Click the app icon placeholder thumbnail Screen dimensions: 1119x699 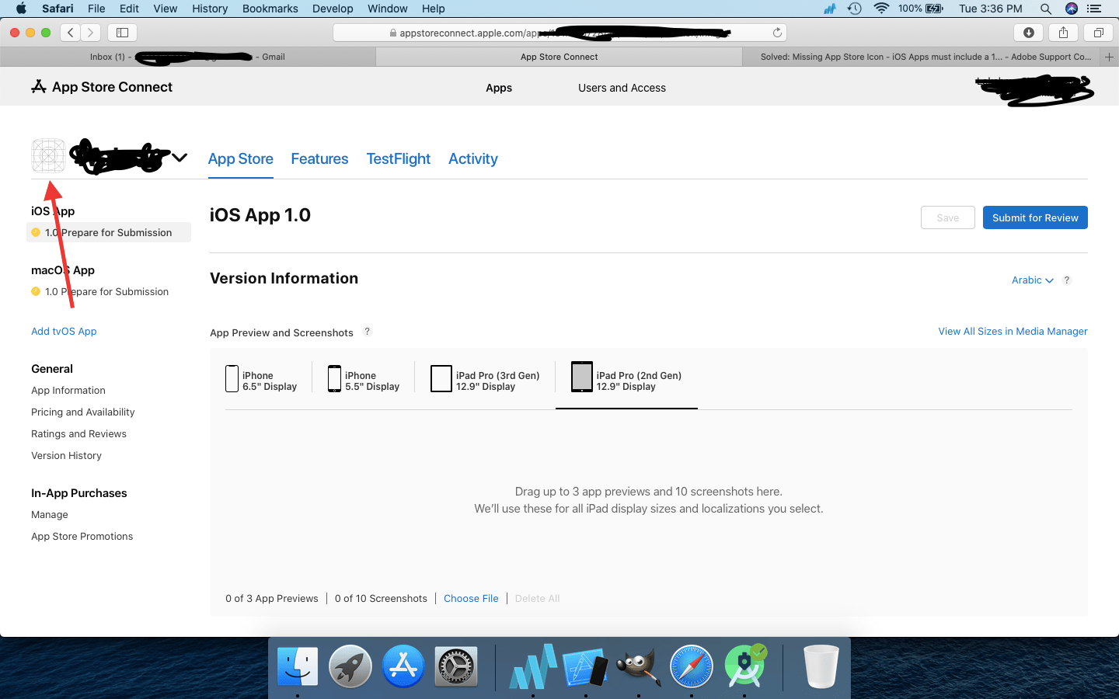(48, 155)
